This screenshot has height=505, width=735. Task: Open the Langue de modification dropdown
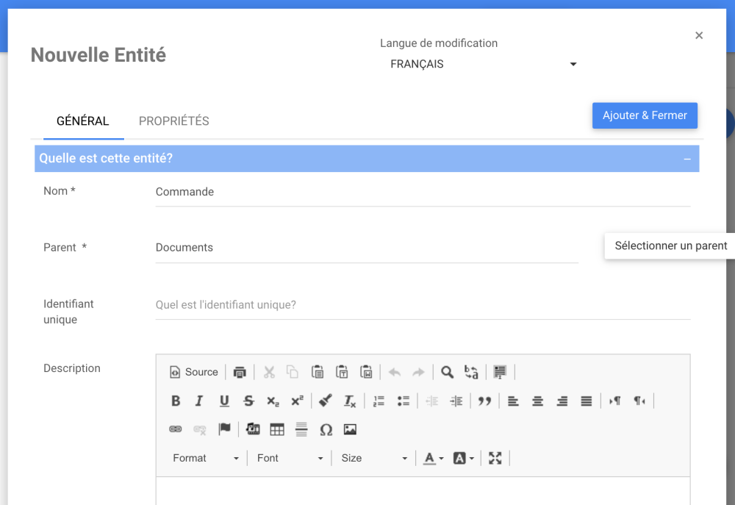[x=483, y=64]
